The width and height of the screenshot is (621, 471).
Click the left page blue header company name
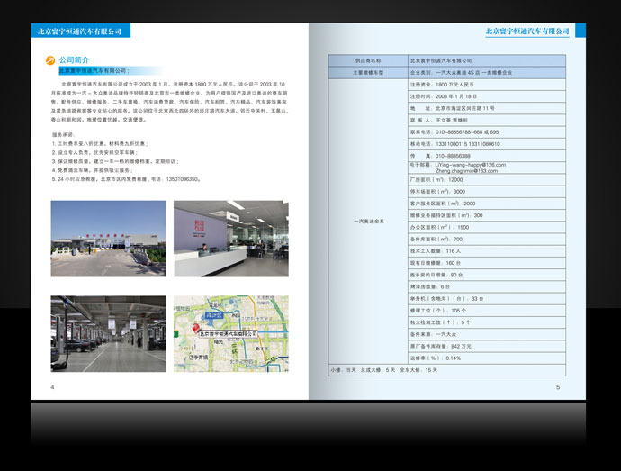79,32
